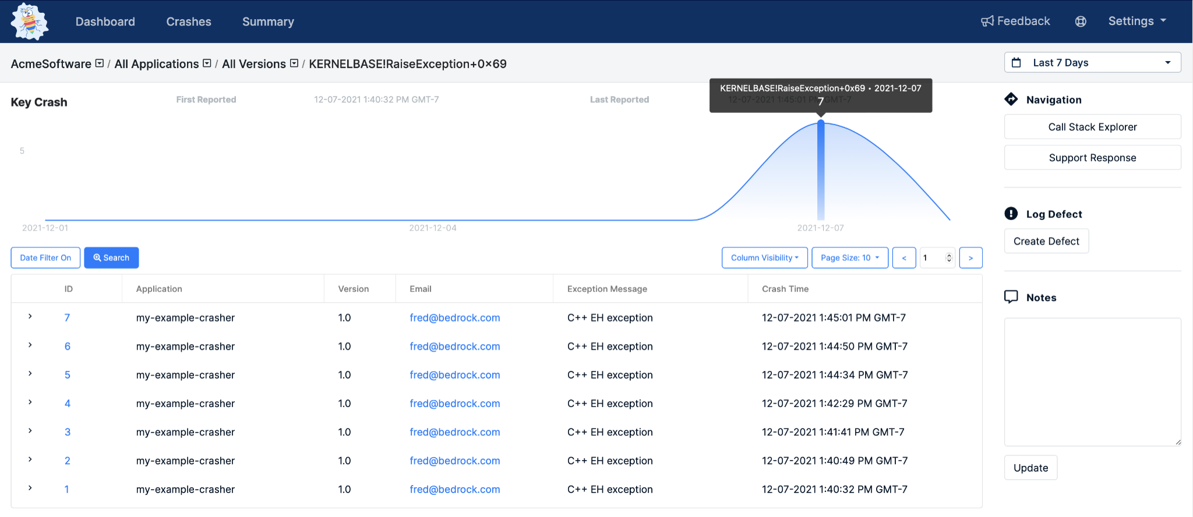1193x517 pixels.
Task: Open Support Response
Action: coord(1092,158)
